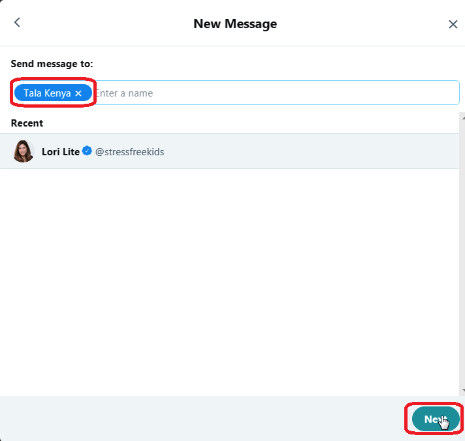
Task: Click the New Message heading
Action: [x=235, y=24]
